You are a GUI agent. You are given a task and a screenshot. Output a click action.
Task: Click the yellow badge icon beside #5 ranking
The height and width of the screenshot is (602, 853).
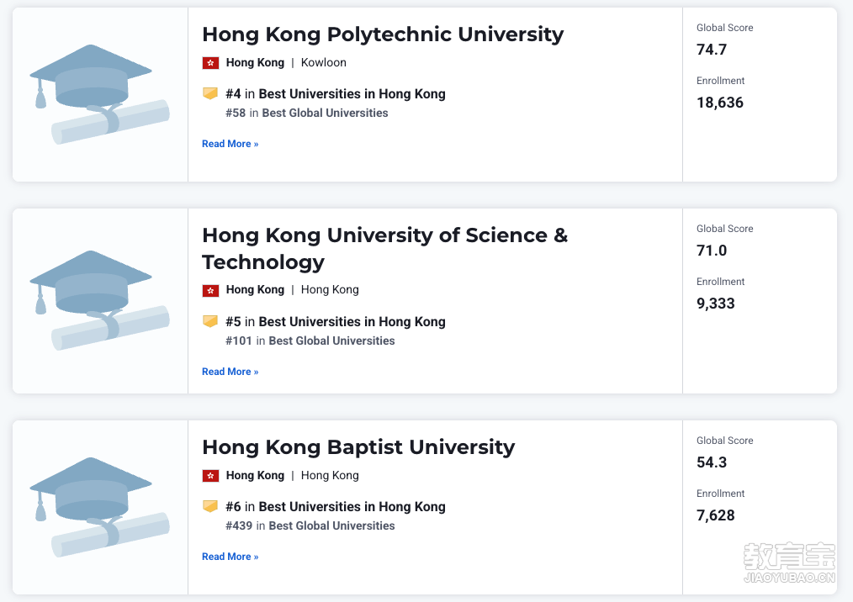click(210, 321)
